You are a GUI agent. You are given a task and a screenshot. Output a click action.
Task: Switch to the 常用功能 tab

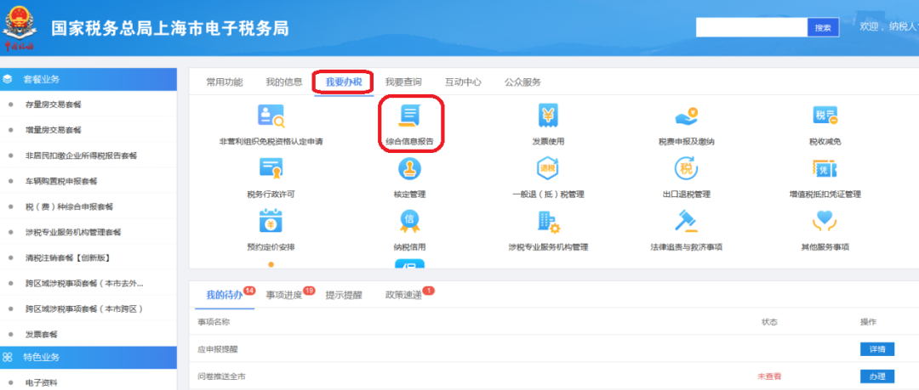click(x=224, y=82)
